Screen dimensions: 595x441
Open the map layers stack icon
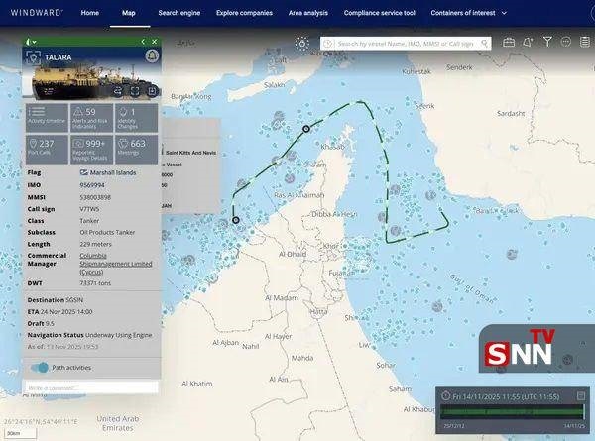pos(583,43)
